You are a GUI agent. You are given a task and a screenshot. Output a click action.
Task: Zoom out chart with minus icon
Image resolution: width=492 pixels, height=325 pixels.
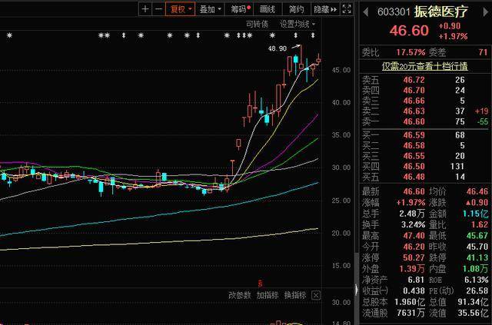click(159, 9)
